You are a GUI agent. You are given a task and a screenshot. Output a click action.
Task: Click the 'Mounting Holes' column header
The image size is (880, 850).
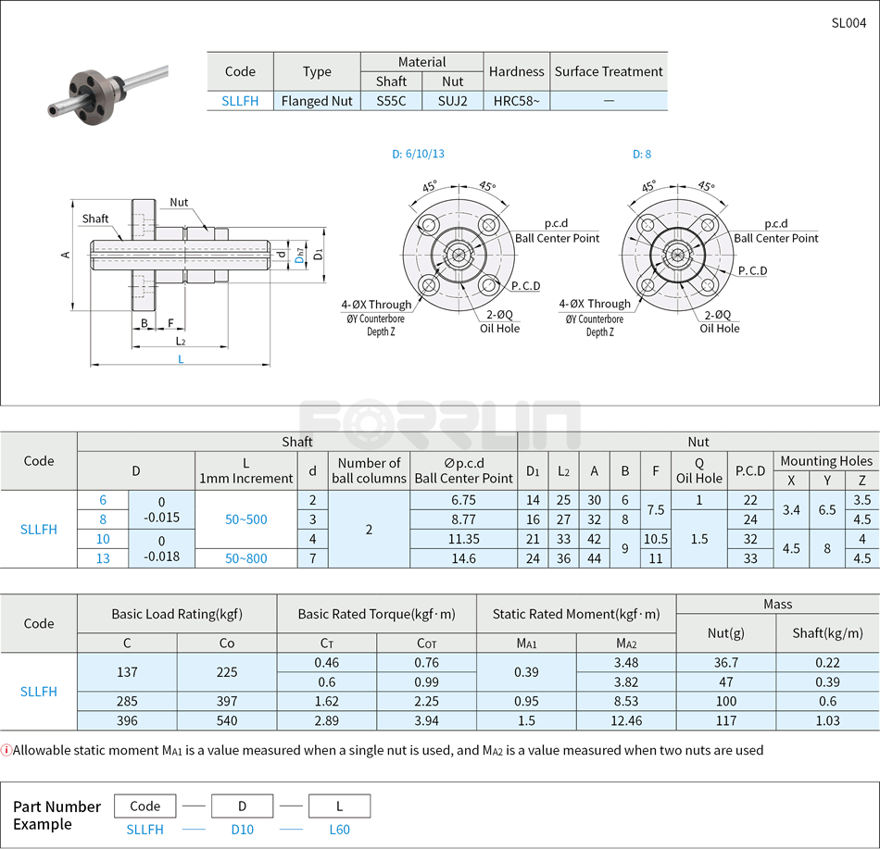click(826, 461)
